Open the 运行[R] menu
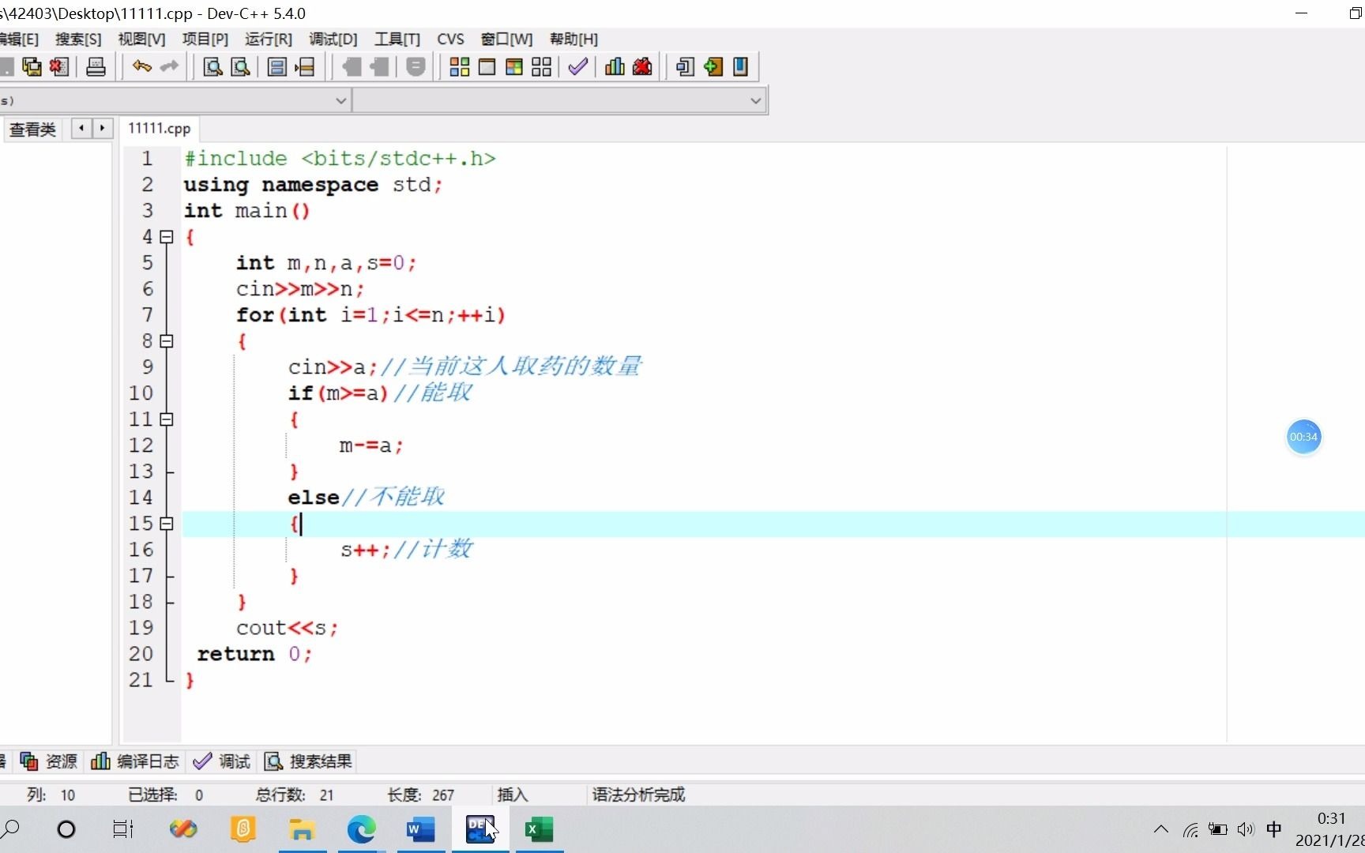The height and width of the screenshot is (853, 1365). click(267, 39)
